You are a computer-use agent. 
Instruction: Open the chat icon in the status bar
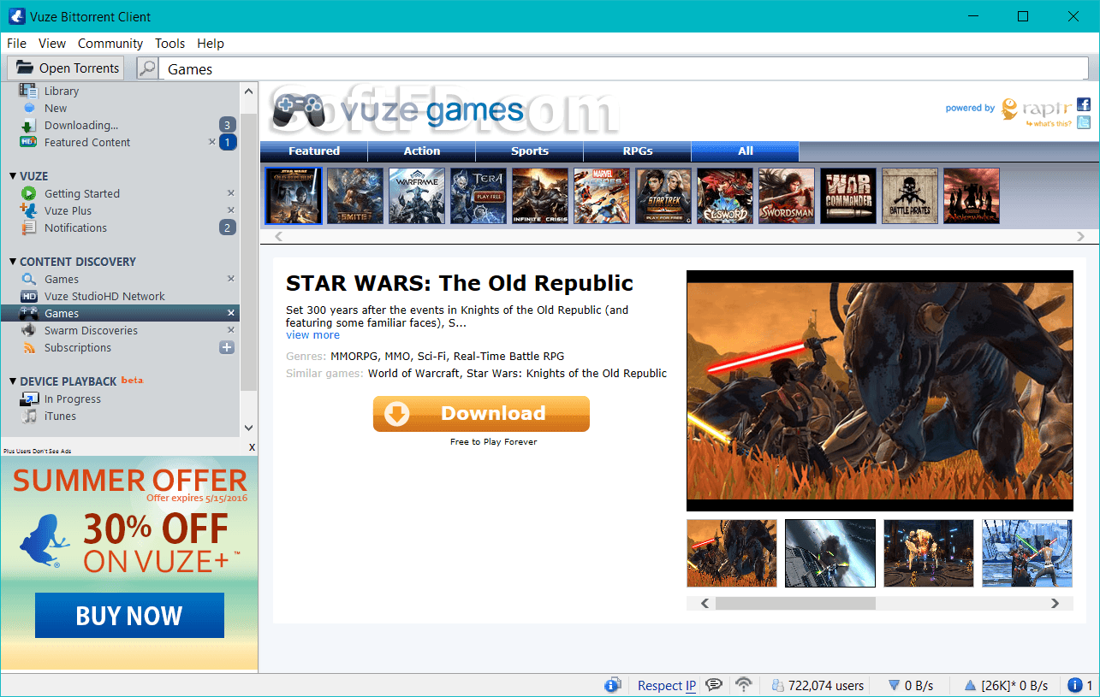point(714,685)
